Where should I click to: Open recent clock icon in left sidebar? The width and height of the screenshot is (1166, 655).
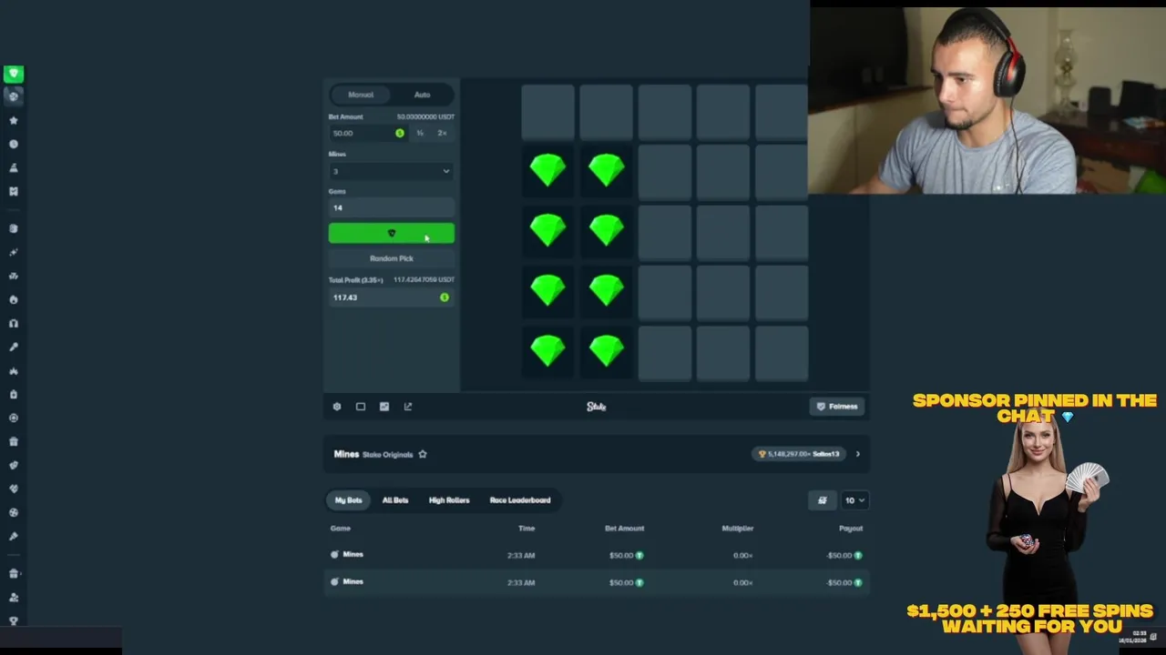14,144
